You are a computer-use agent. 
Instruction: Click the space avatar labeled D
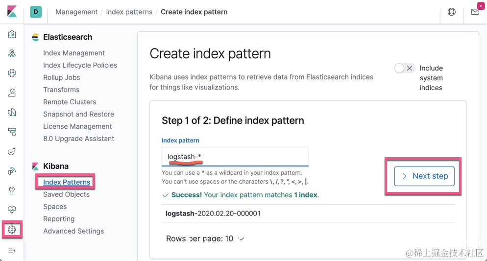[x=36, y=12]
